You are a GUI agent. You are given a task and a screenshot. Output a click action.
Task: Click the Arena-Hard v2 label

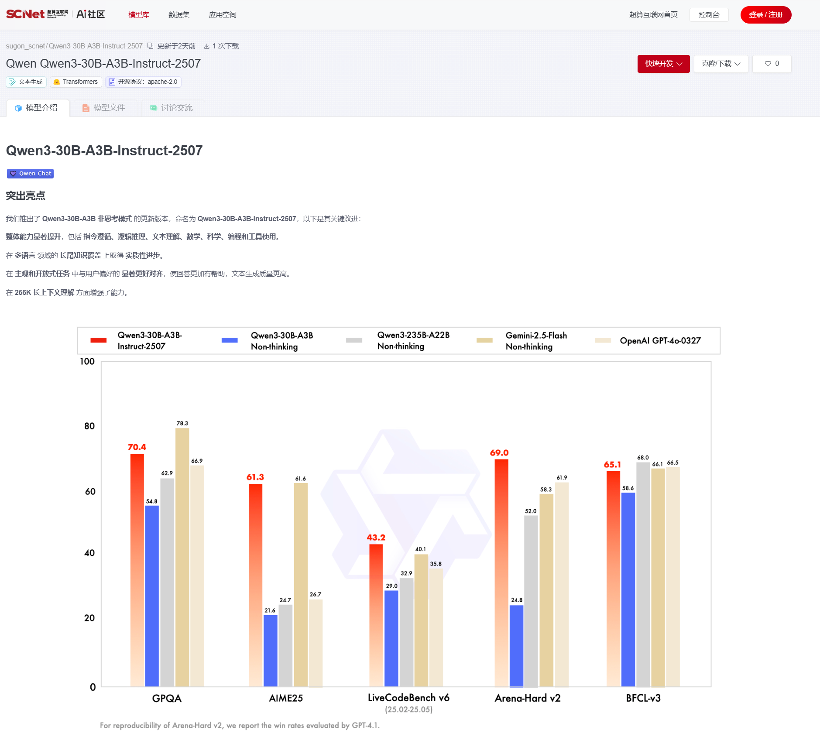[x=528, y=698]
